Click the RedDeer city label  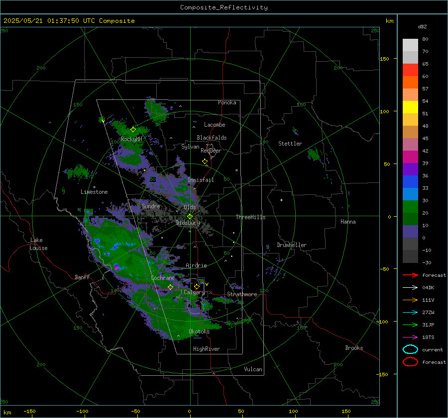(211, 151)
